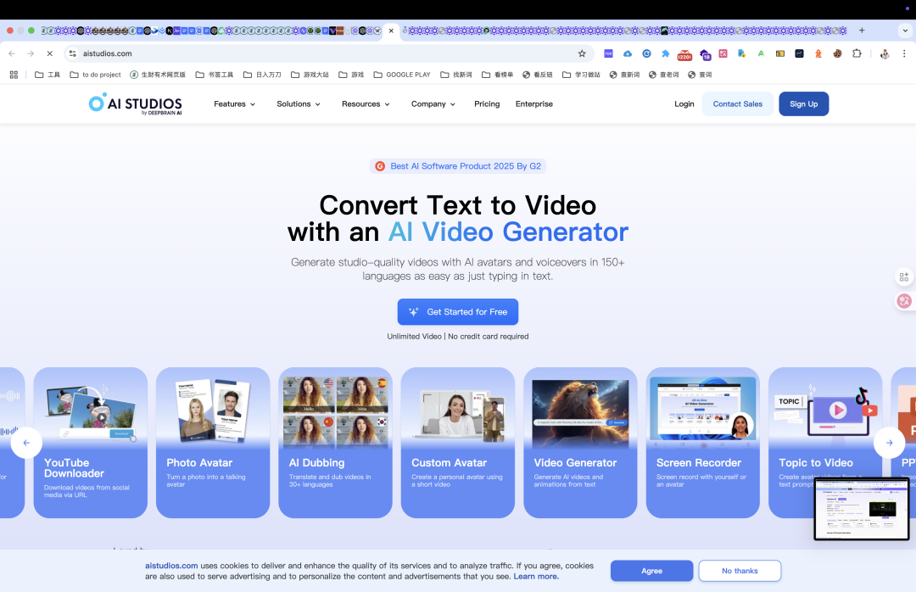Stop the page from loading

50,53
